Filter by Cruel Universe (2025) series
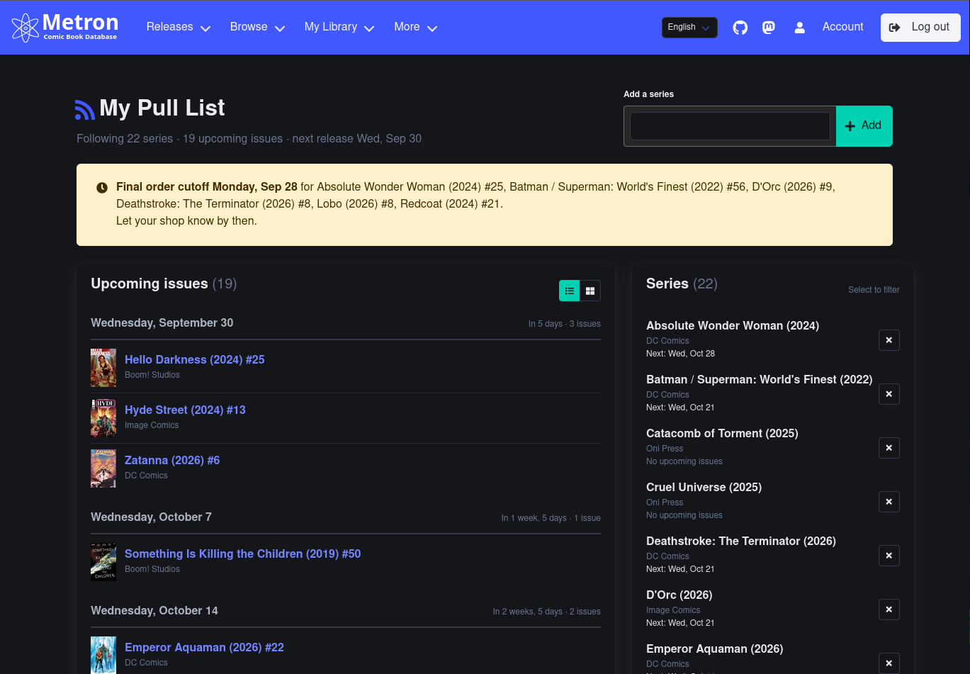 coord(704,487)
